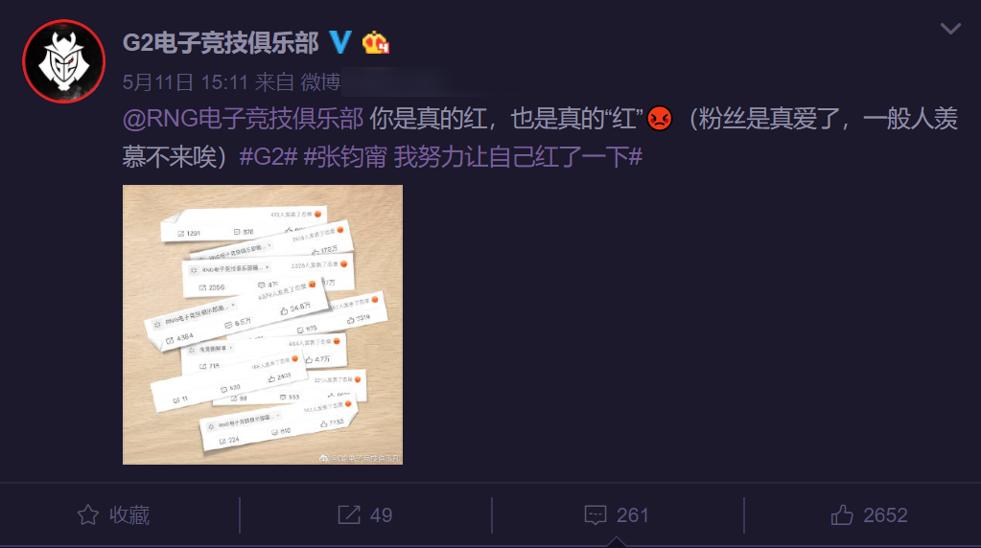Click the thumbs-up like icon
The image size is (981, 548).
[842, 514]
